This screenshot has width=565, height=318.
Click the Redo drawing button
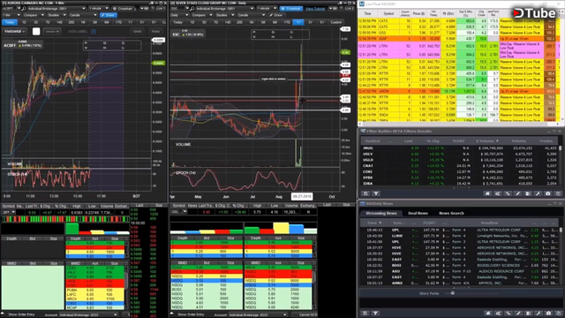point(155,32)
